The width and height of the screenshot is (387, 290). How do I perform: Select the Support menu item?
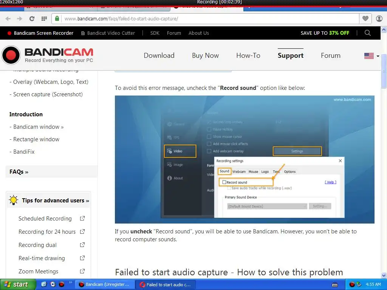click(291, 56)
